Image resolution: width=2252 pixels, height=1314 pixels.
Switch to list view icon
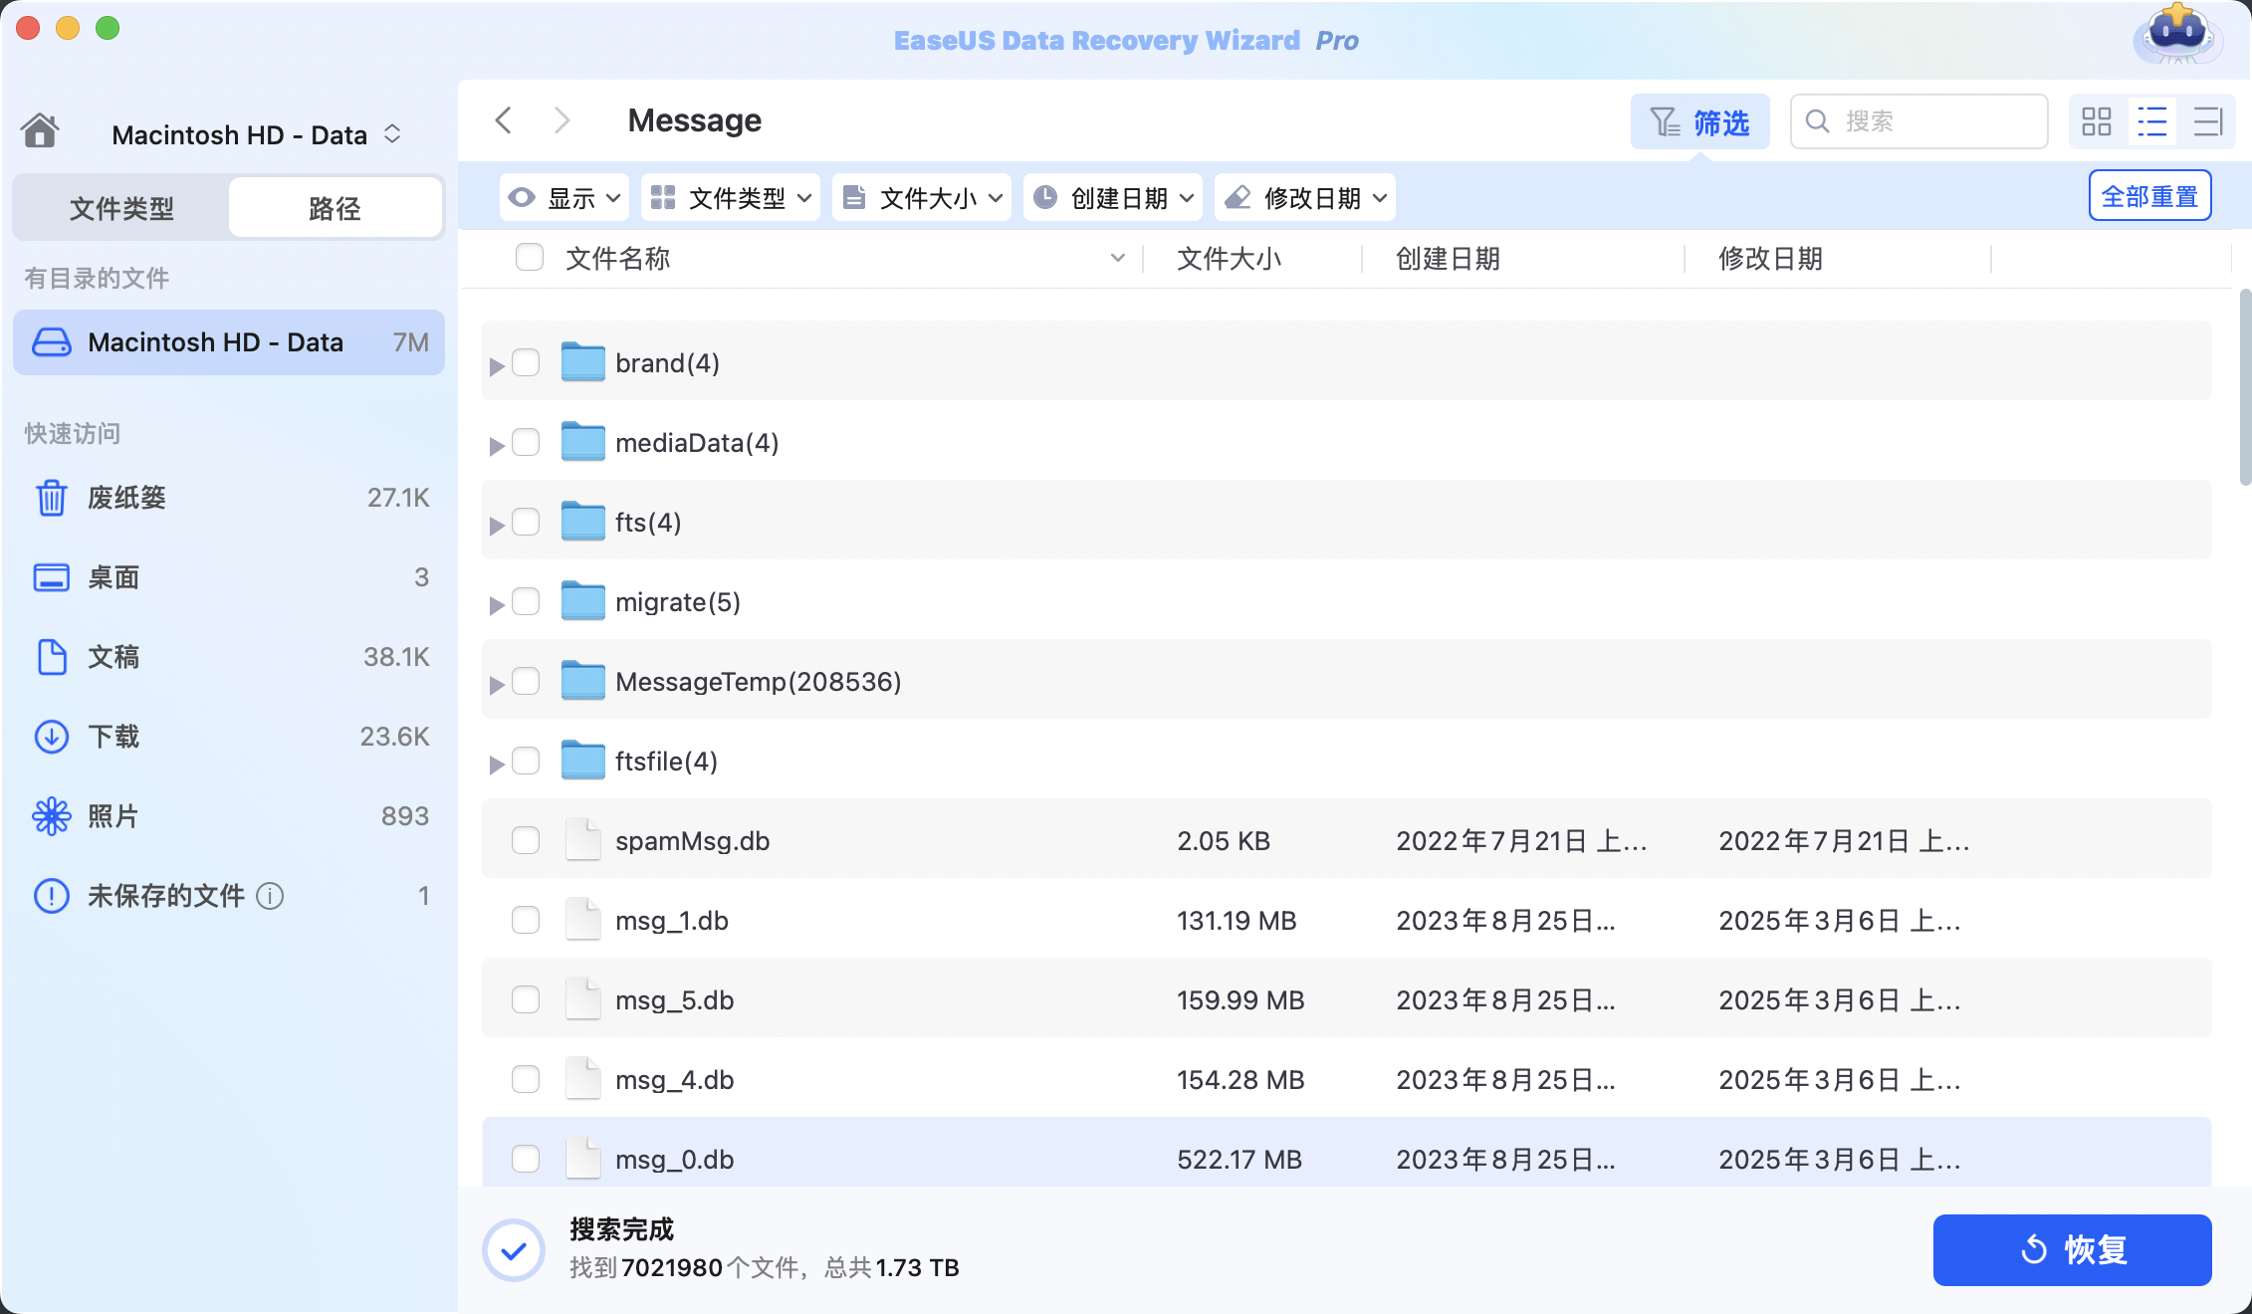click(x=2151, y=121)
